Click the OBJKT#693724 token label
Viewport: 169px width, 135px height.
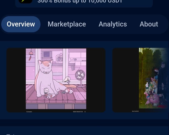[x=78, y=112]
